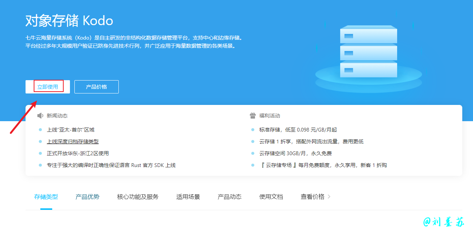Viewport: 473px width, 232px height.
Task: Open offer 云存储 1 折享，搭配外网流出流量
Action: 312,141
